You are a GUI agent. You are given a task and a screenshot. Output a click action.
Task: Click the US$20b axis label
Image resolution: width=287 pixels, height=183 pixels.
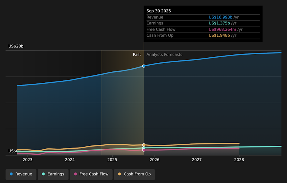[x=16, y=46]
